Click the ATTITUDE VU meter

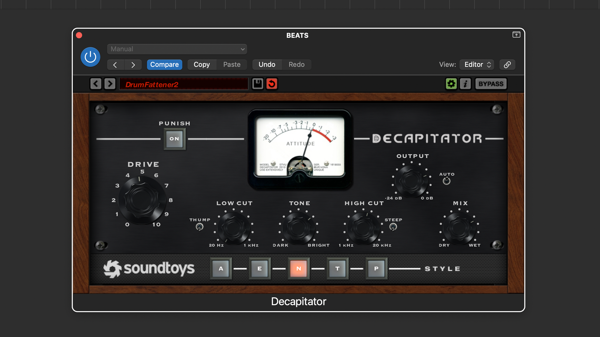pos(300,149)
